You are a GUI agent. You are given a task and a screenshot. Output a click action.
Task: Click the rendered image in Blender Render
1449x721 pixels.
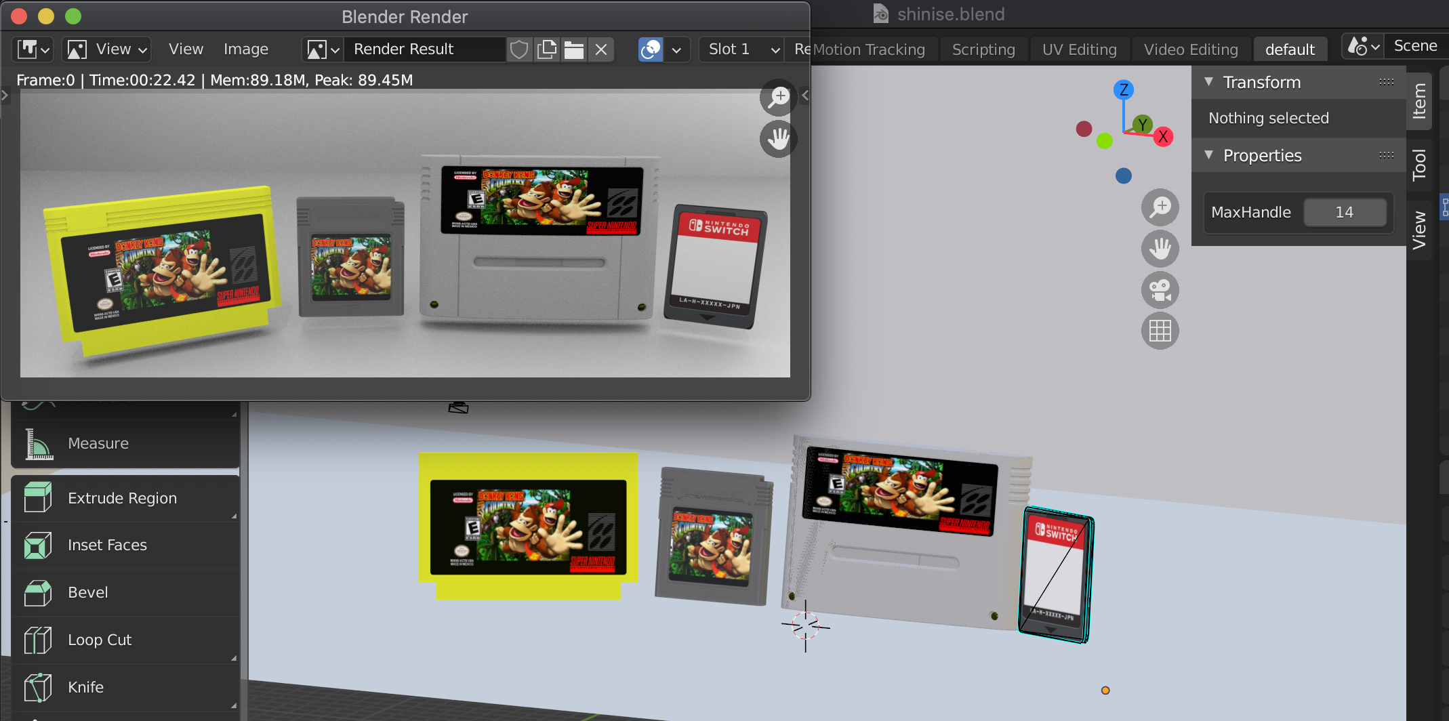pos(405,234)
